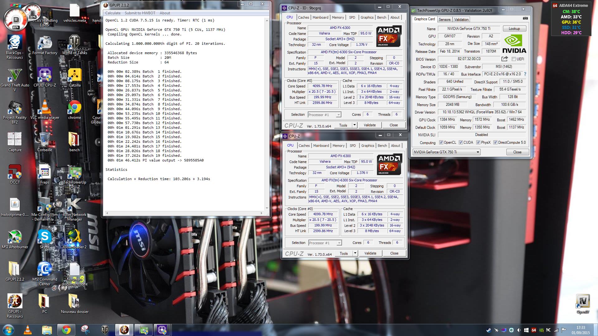Select the TechPowerUp GPU-Z desktop icon
The height and width of the screenshot is (336, 598).
pos(74,177)
